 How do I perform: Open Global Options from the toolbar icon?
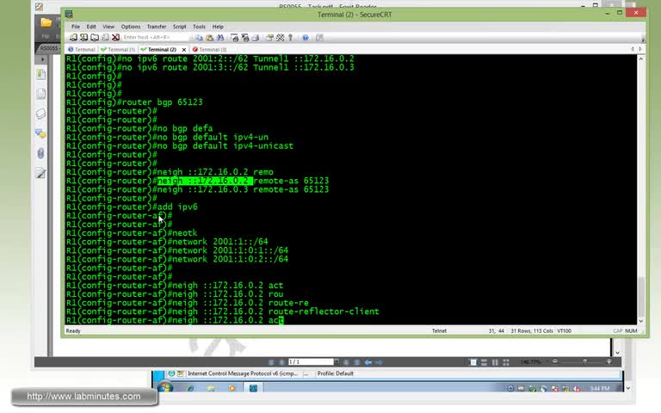[281, 38]
